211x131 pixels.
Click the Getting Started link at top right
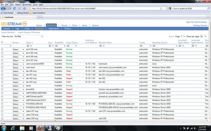click(x=200, y=25)
